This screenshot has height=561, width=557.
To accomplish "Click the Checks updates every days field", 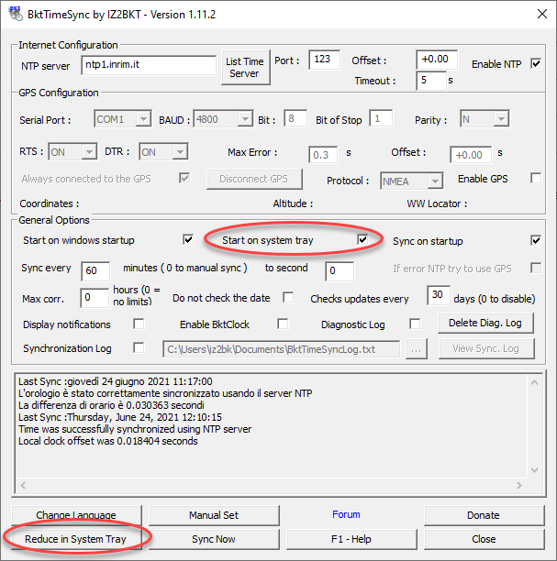I will click(x=439, y=295).
